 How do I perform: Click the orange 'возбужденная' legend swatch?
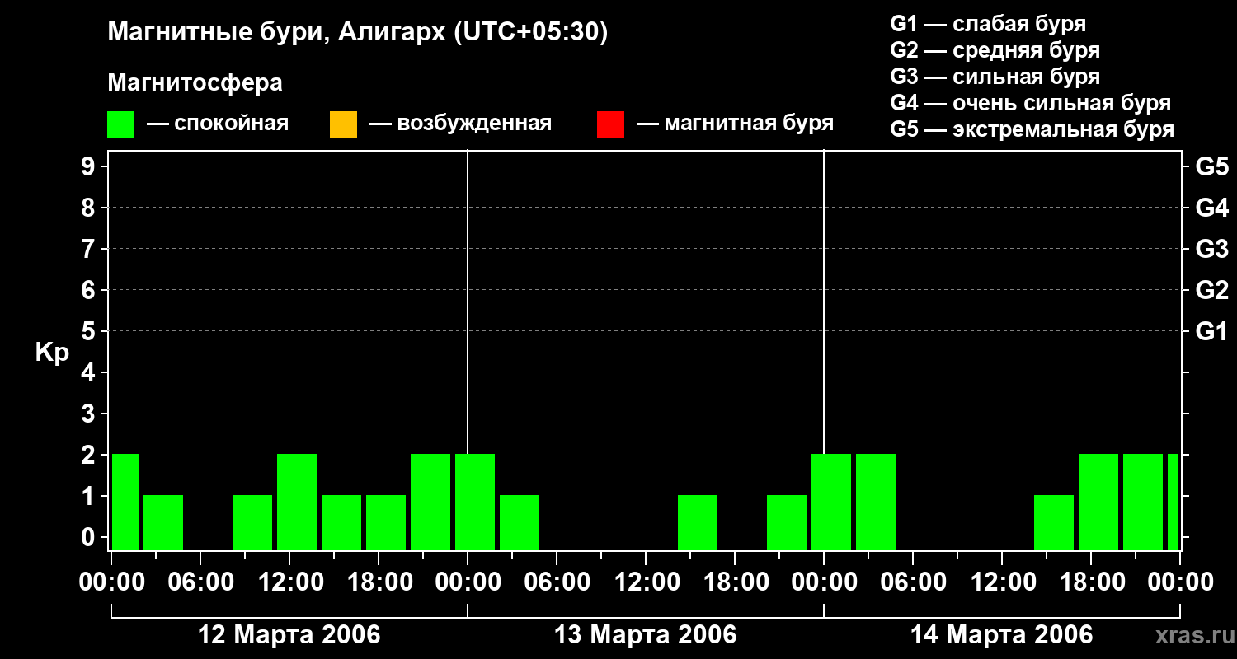(x=343, y=124)
